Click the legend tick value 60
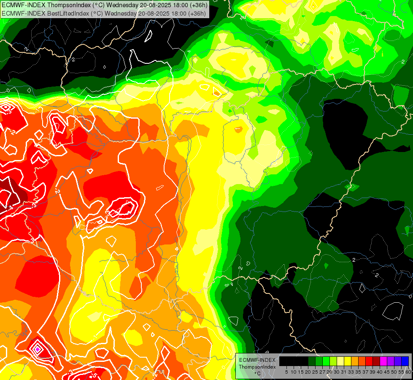Screen dimensions: 413x380 (x=408, y=372)
